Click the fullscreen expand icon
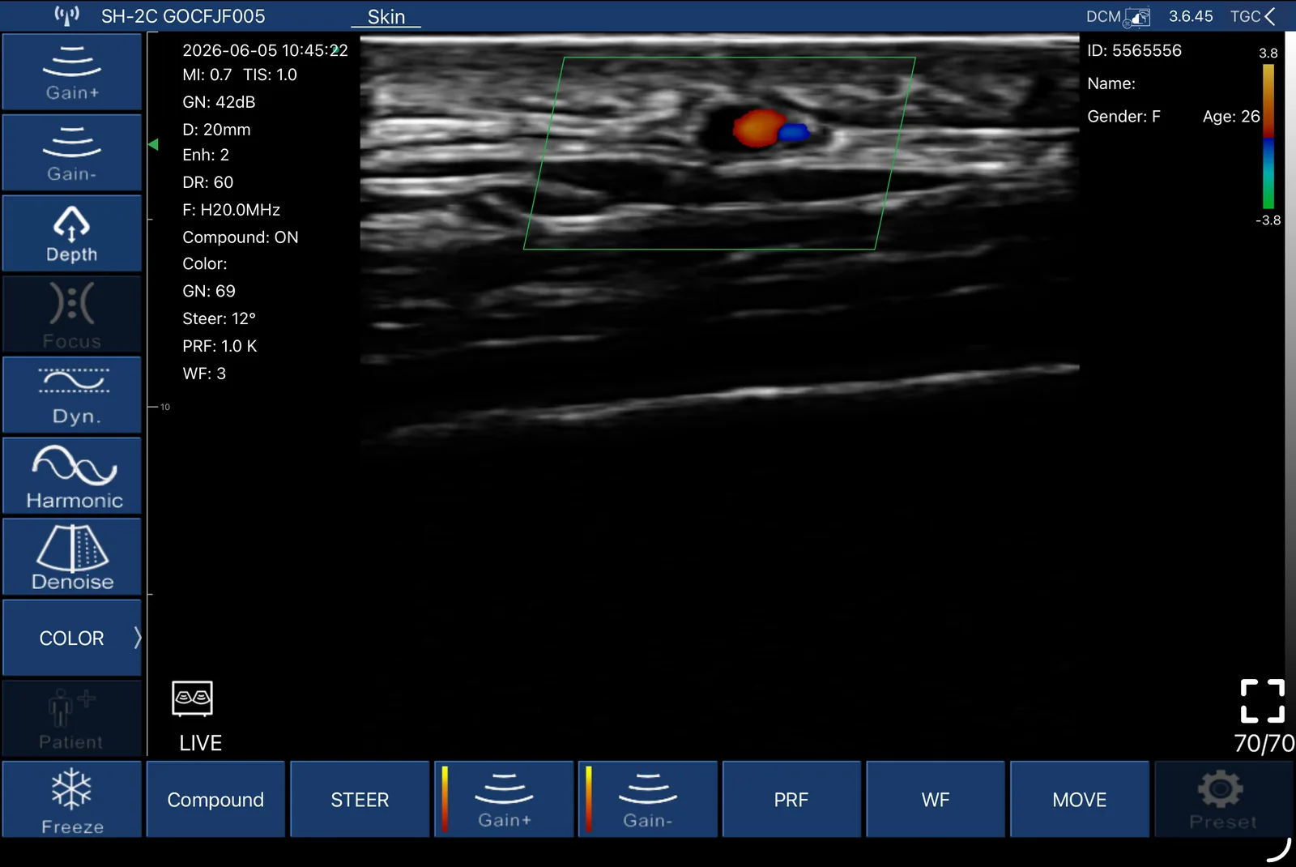1296x867 pixels. tap(1262, 701)
